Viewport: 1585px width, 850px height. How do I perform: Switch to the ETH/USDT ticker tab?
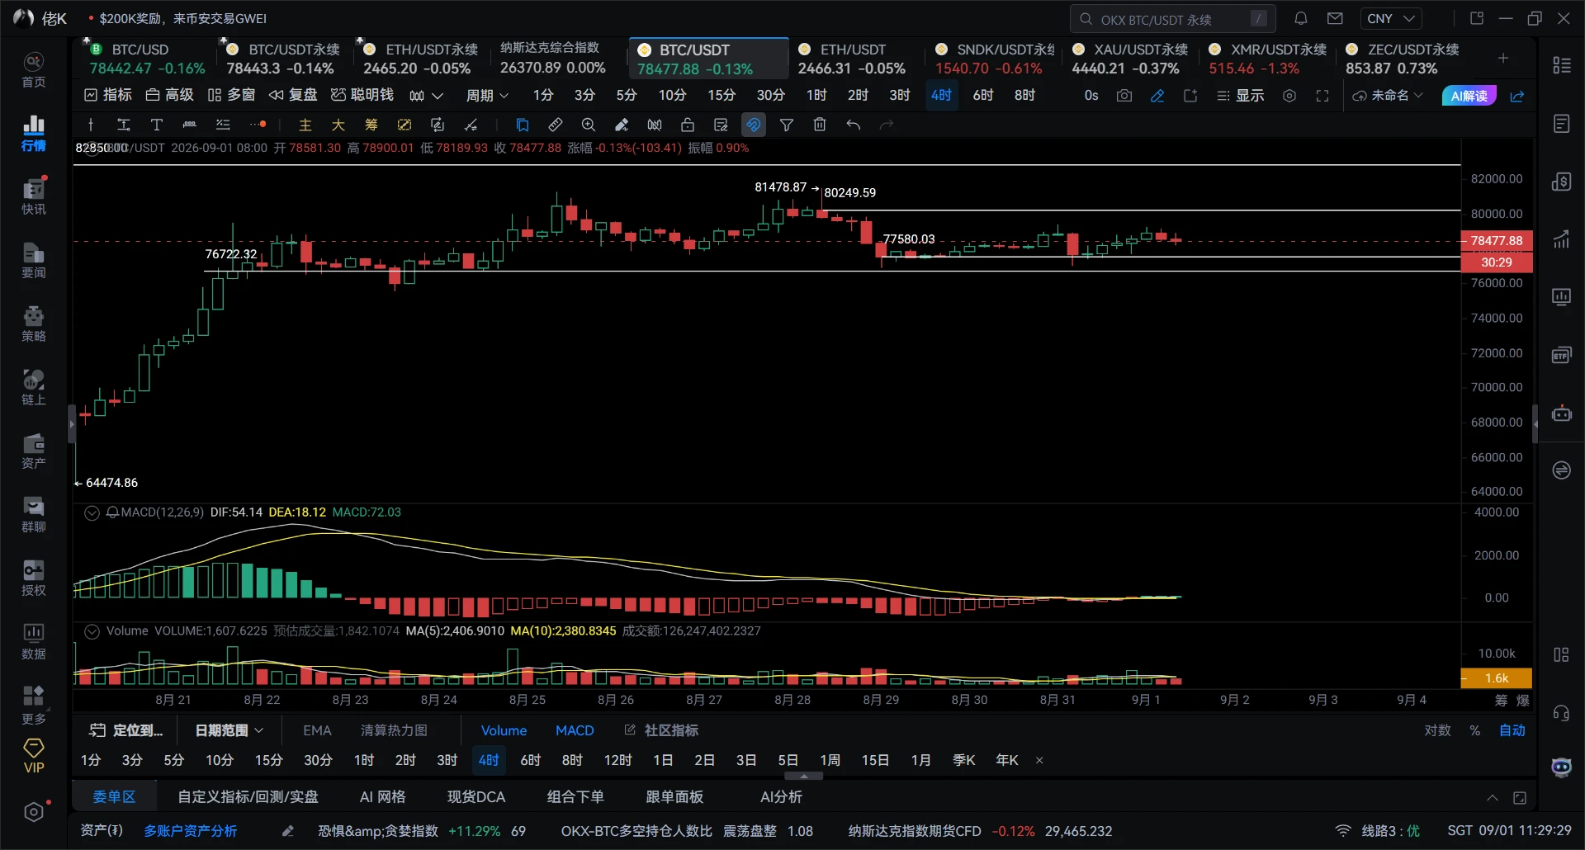(x=852, y=59)
